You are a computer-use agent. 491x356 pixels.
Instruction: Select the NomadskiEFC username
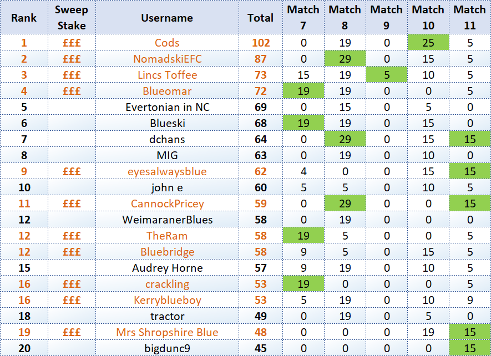point(167,59)
